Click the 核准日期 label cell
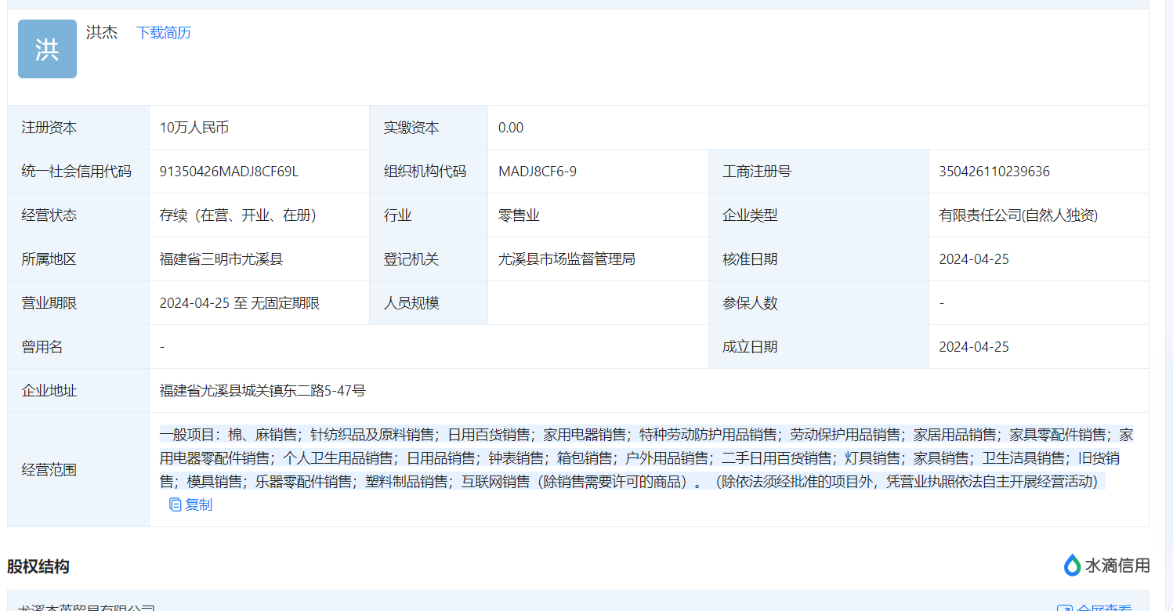Screen dimensions: 1173x611 [x=819, y=259]
